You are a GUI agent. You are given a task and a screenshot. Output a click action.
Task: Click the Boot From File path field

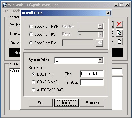[78, 43]
